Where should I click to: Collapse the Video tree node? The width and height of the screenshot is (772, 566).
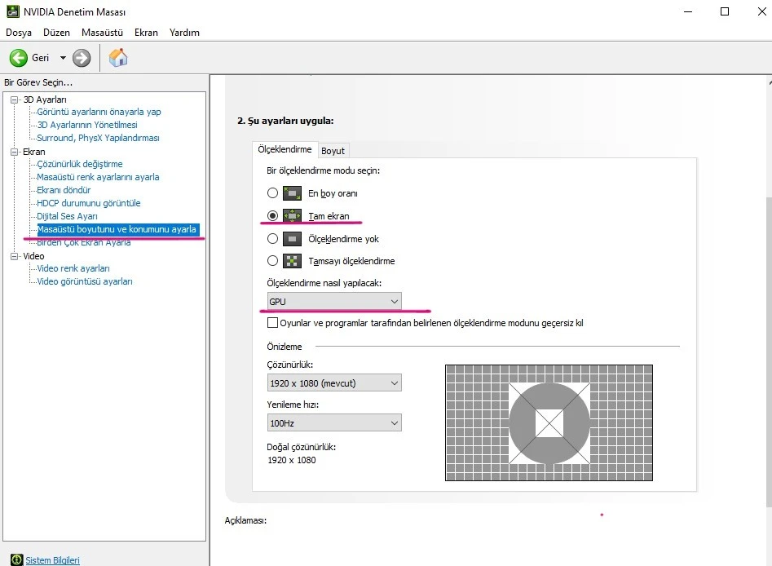(15, 256)
